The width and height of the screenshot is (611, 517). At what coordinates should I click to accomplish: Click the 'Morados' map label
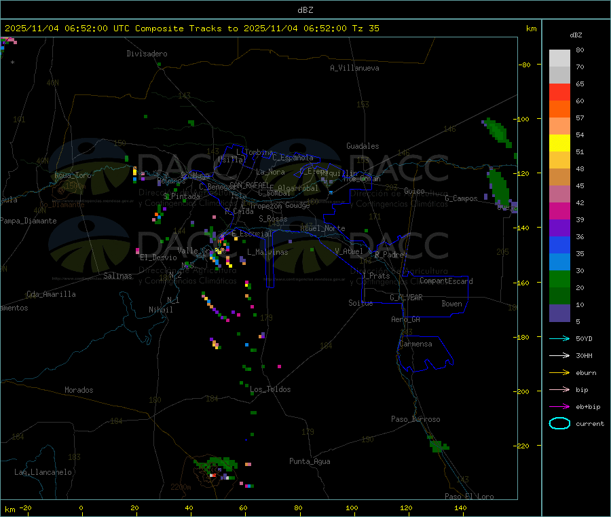point(79,390)
